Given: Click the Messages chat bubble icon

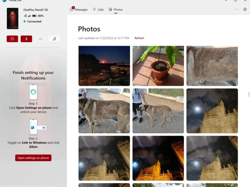Looking at the screenshot, I should [x=72, y=10].
